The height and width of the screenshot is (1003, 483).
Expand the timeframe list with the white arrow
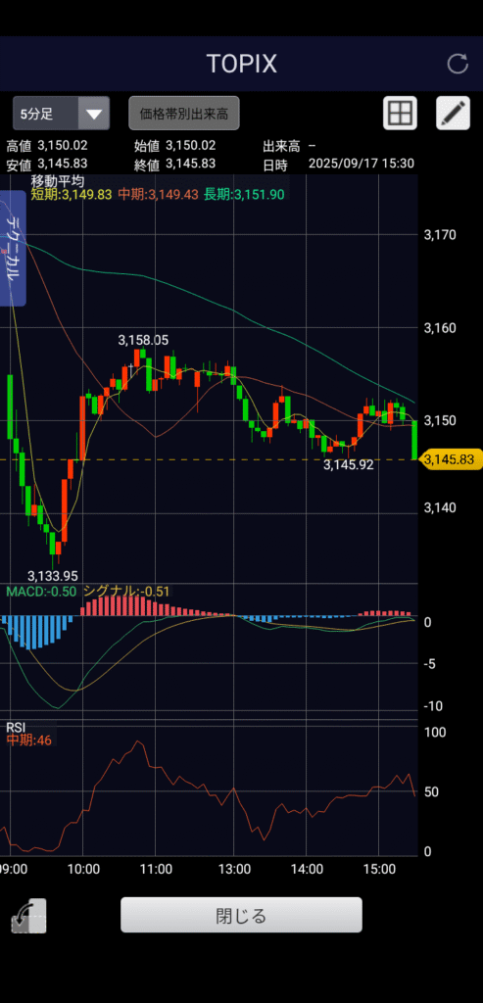tap(94, 115)
